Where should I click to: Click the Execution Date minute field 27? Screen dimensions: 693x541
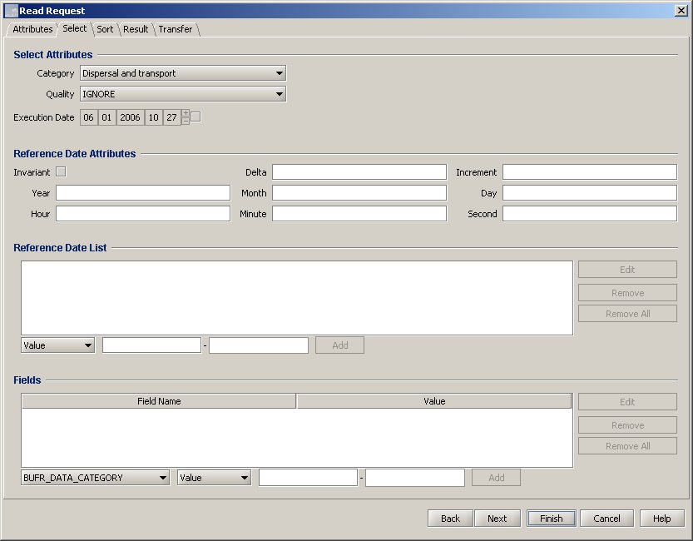[x=171, y=117]
